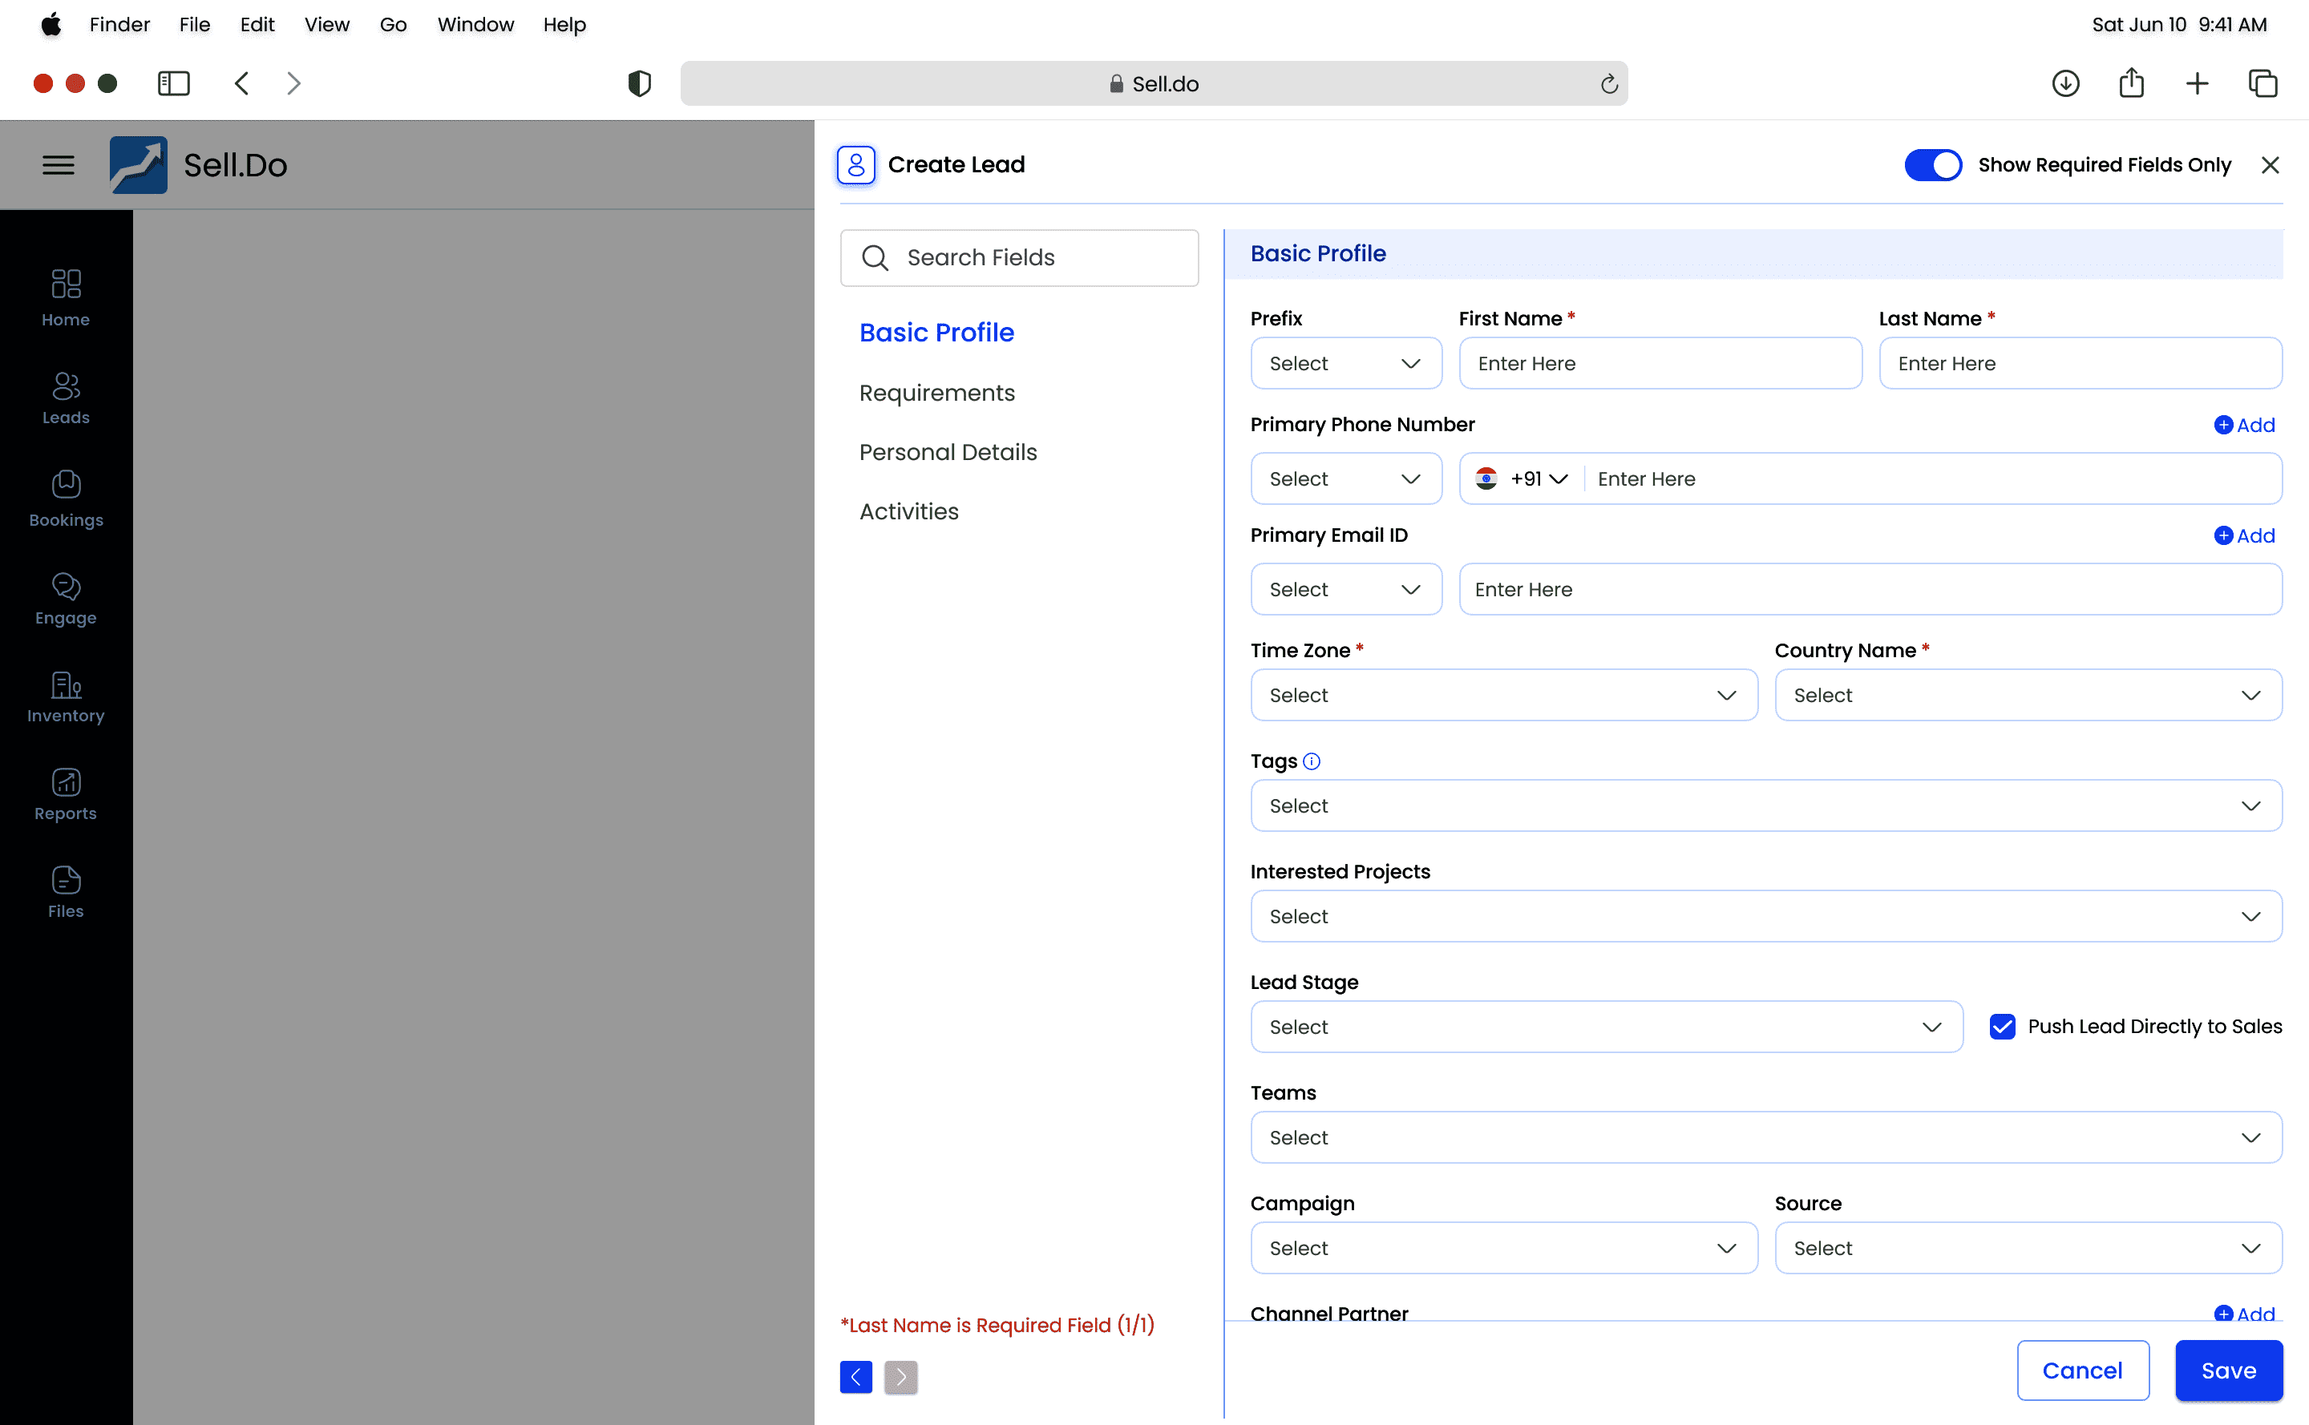Click the Files sidebar icon

65,891
